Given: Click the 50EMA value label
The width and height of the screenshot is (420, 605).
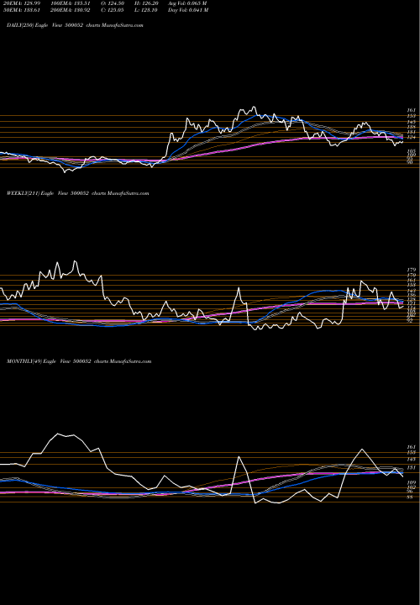Looking at the screenshot, I should [21, 10].
